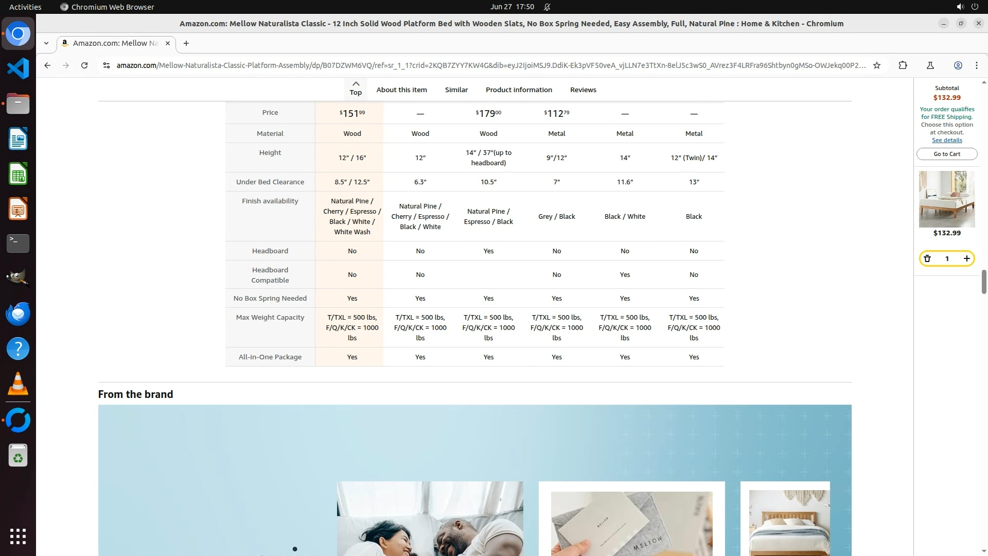The image size is (988, 556).
Task: Open the Product information tab
Action: [518, 90]
